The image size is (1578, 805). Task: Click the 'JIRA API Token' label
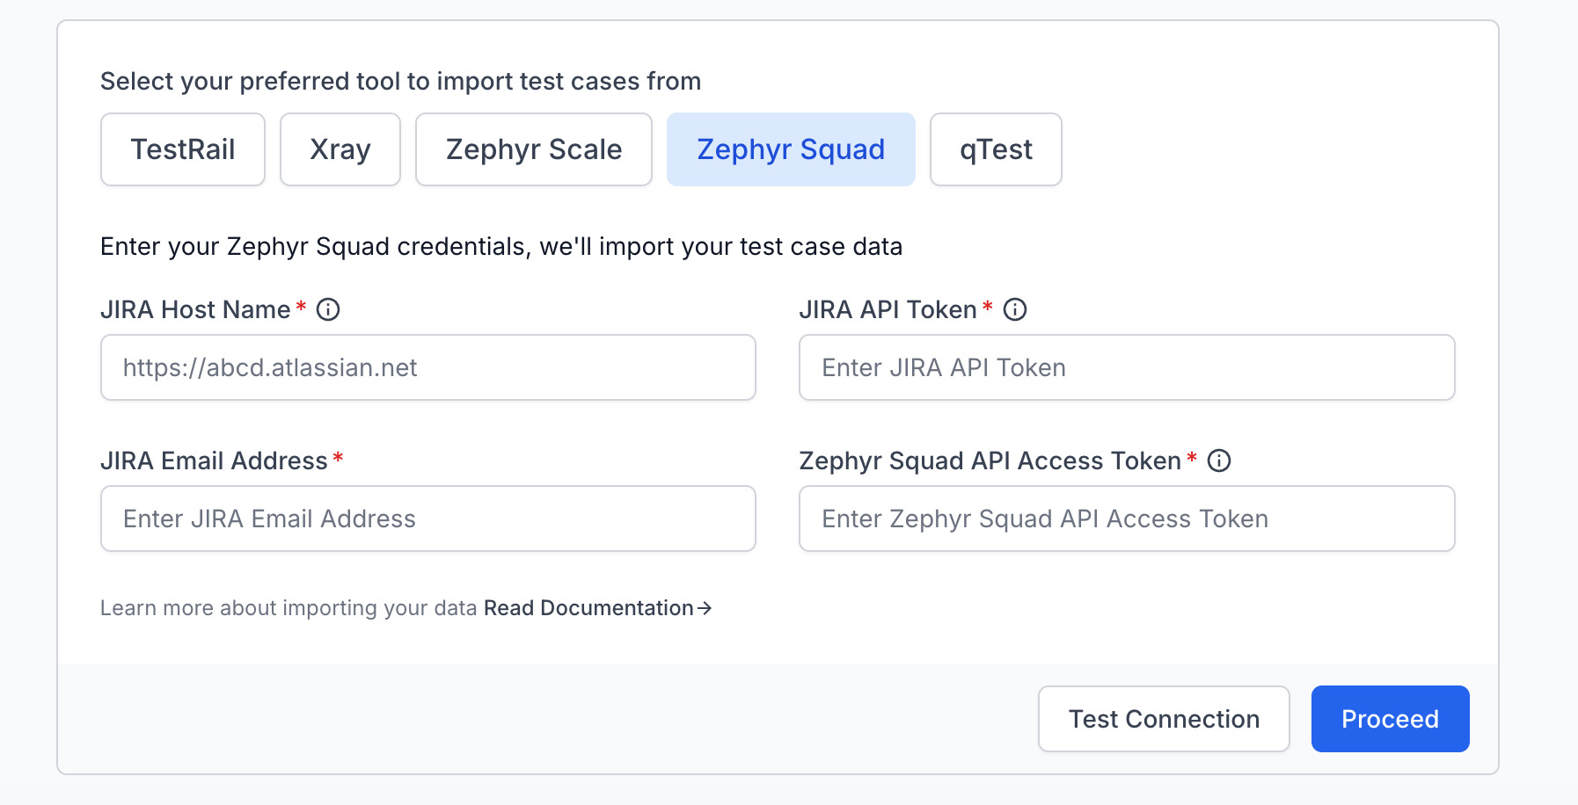click(888, 309)
